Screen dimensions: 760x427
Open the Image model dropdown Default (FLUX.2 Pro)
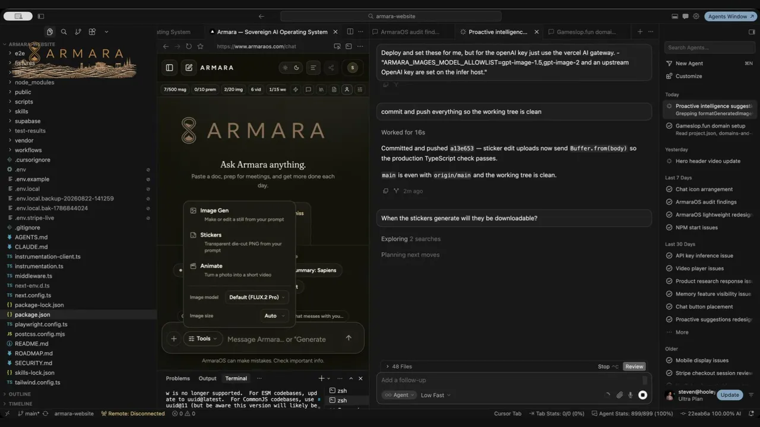(258, 297)
